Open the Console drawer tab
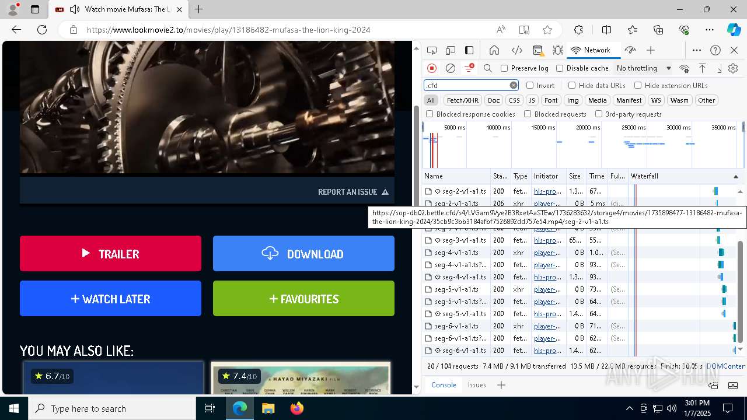 pyautogui.click(x=444, y=385)
